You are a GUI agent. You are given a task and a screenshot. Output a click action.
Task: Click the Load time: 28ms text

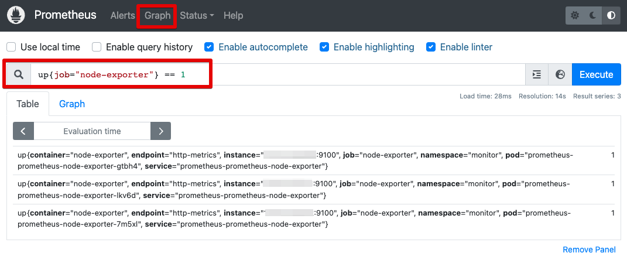click(485, 96)
